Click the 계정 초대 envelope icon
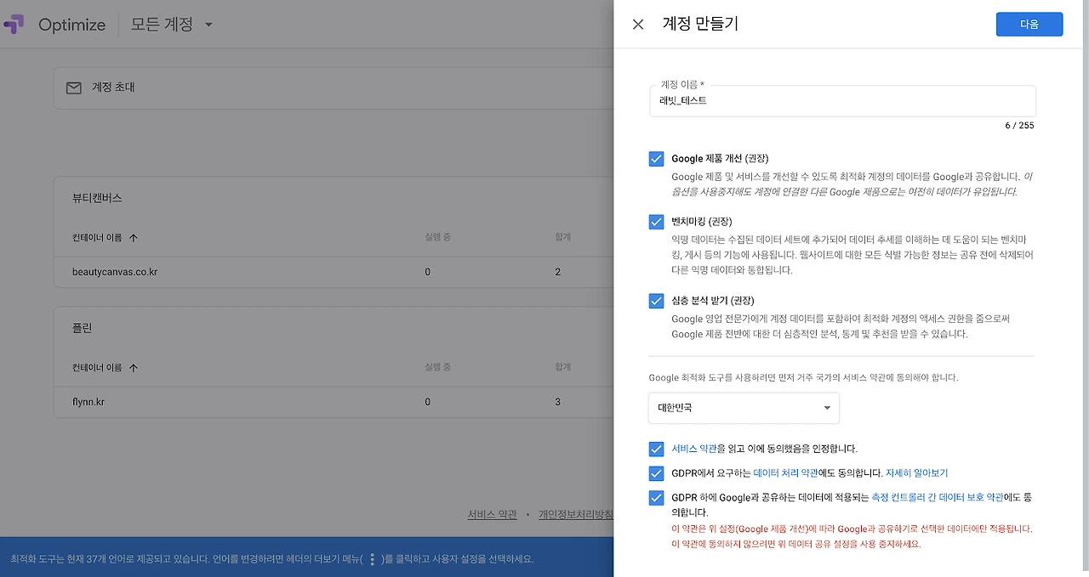1089x577 pixels. [x=74, y=88]
